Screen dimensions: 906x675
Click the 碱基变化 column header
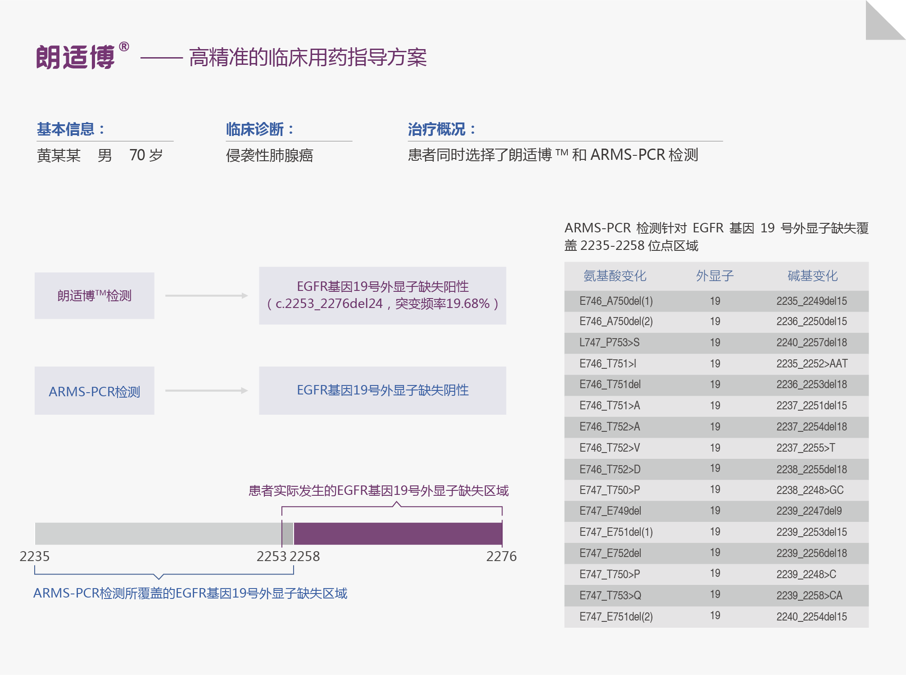point(813,276)
